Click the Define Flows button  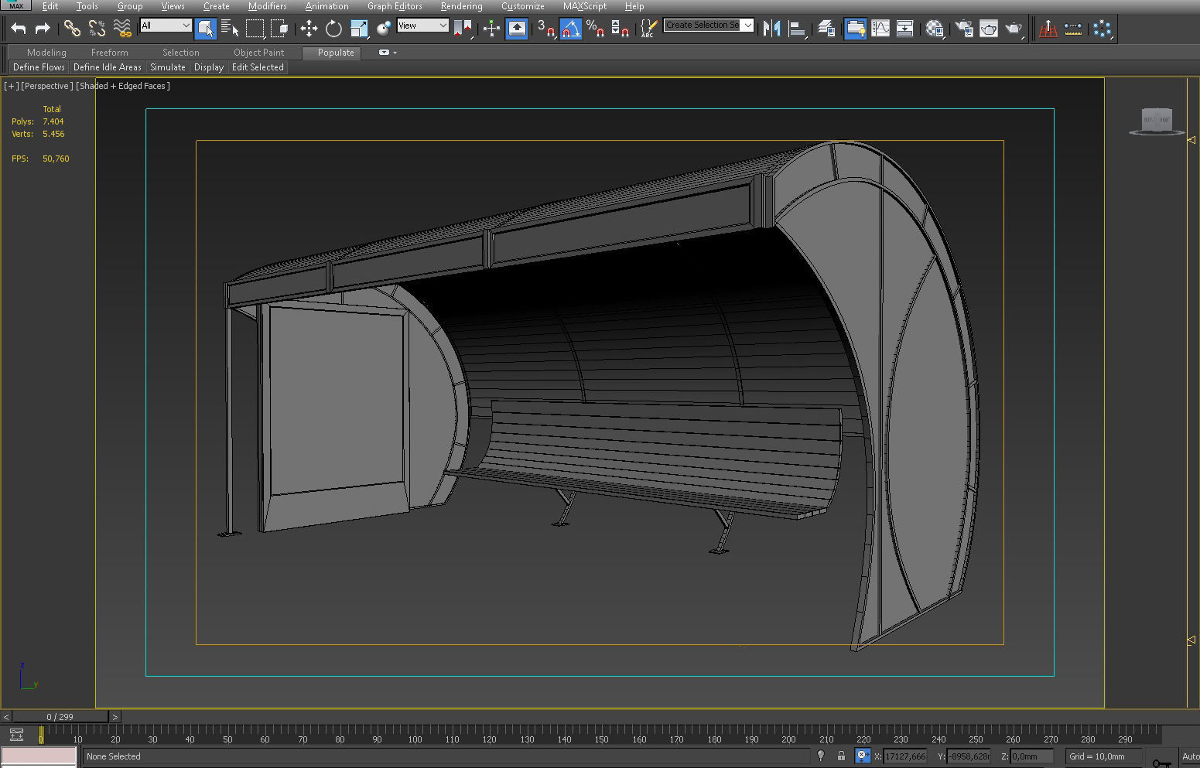(39, 67)
